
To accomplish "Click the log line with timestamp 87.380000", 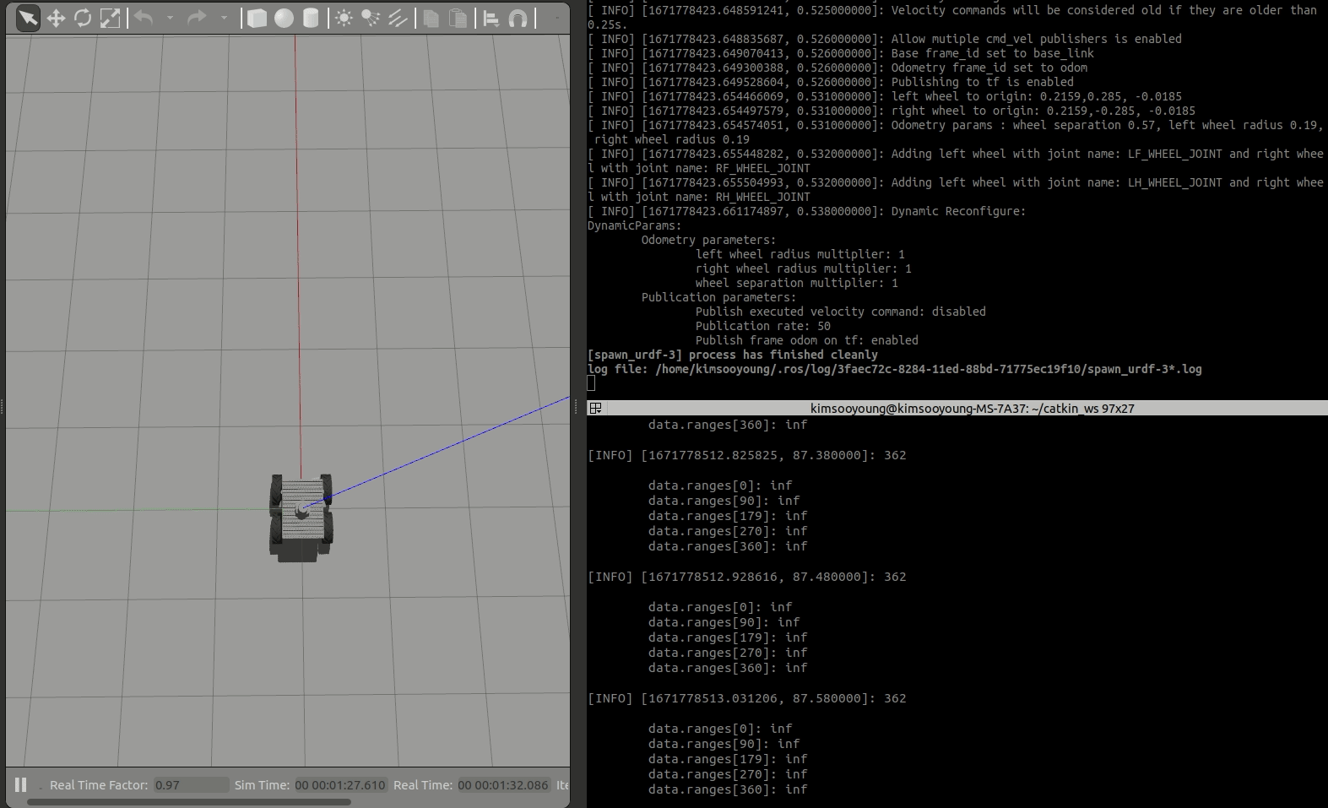I will [x=746, y=455].
